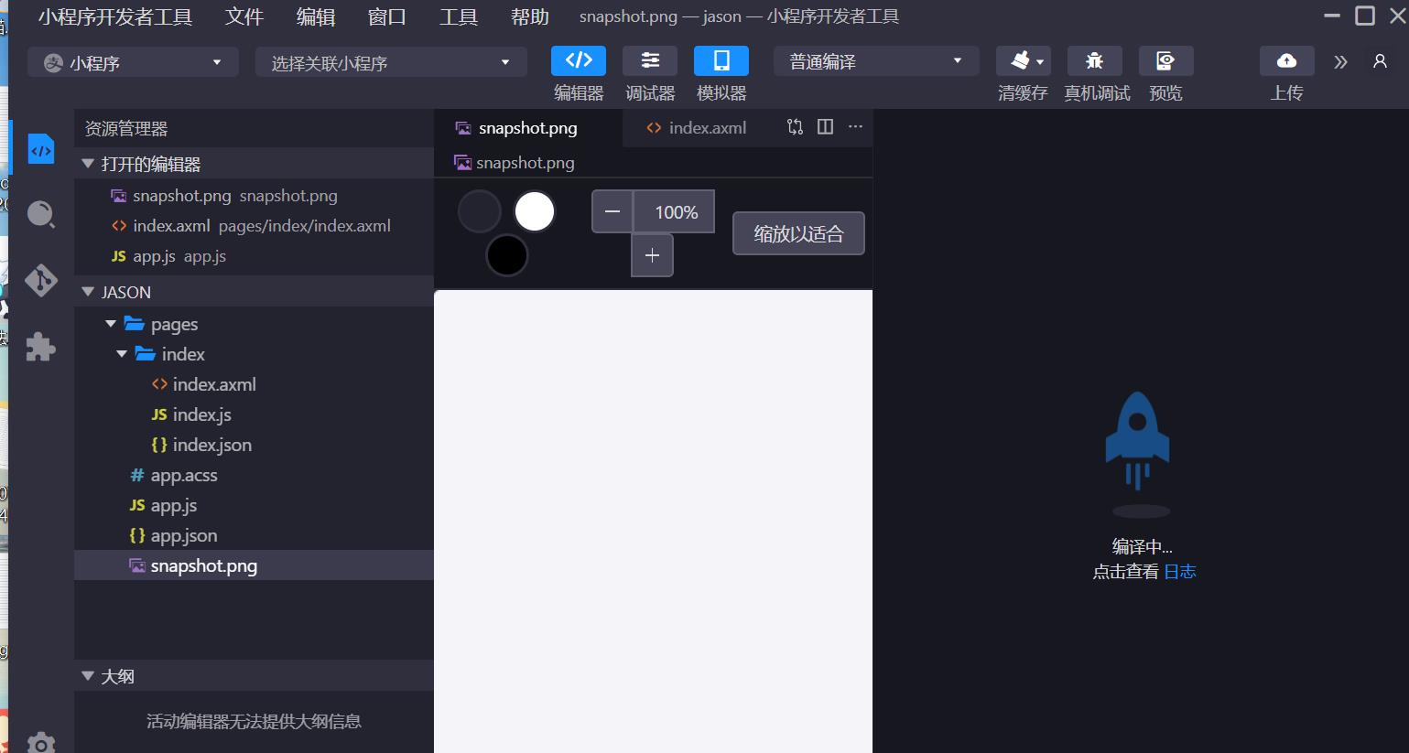Open the editor more actions ellipsis
This screenshot has width=1409, height=753.
855,127
